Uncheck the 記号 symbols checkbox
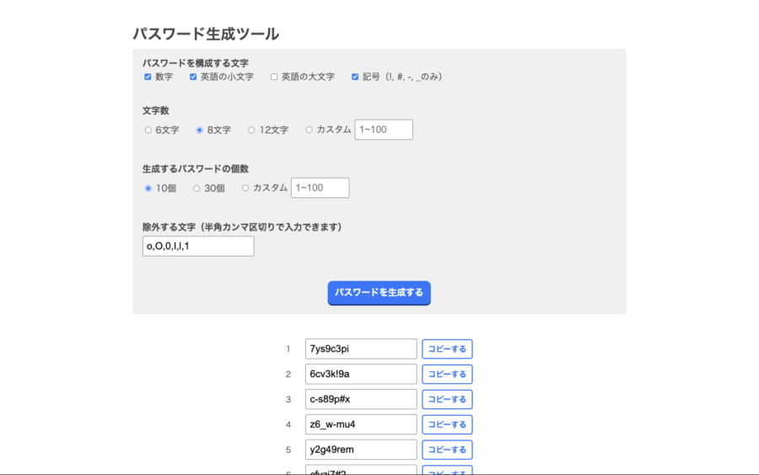This screenshot has height=475, width=759. (x=355, y=77)
